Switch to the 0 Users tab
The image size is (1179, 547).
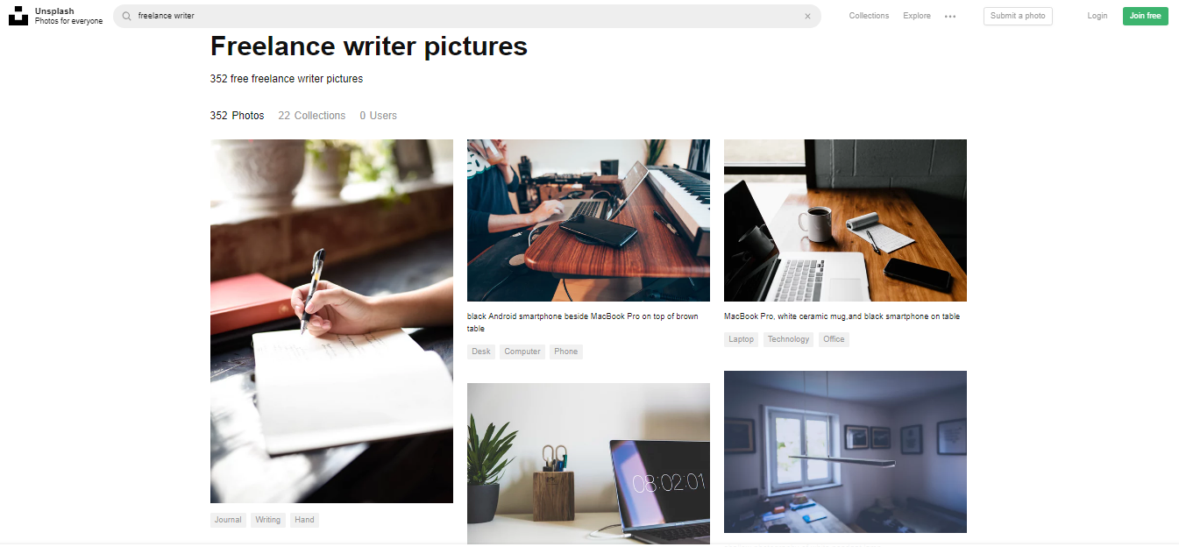point(378,116)
